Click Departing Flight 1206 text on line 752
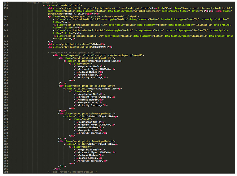Image resolution: width=237 pixels, height=176 pixels. click(x=102, y=61)
